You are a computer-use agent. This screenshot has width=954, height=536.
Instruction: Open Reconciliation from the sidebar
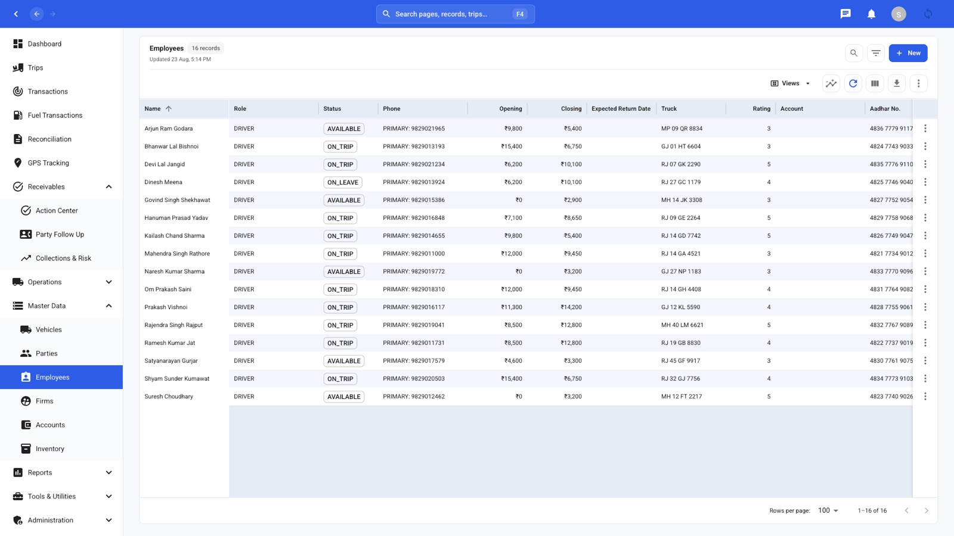tap(61, 139)
